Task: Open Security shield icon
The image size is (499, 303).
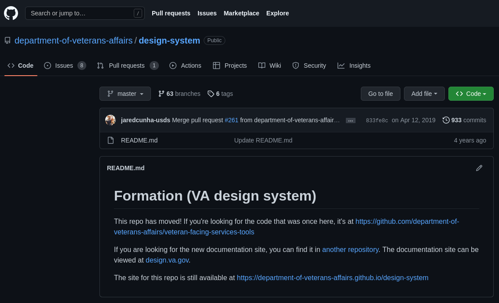Action: click(x=295, y=66)
